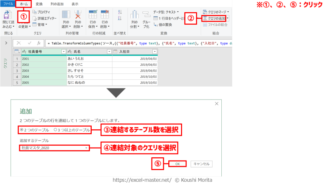Click the 列の削除 (Remove Columns) icon
The height and width of the screenshot is (183, 325).
pyautogui.click(x=78, y=15)
